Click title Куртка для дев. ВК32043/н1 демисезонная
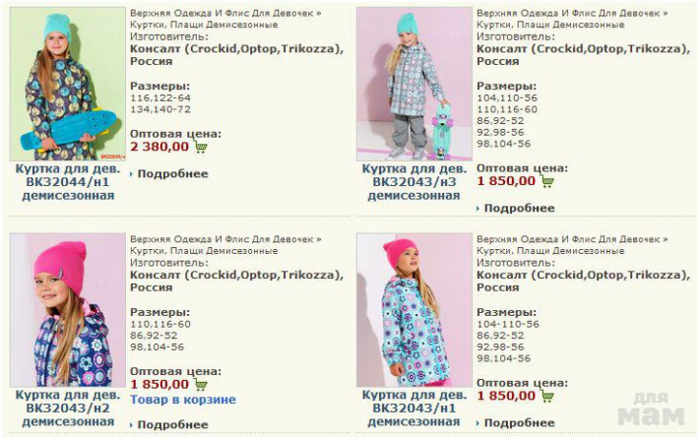Image resolution: width=699 pixels, height=439 pixels. click(414, 408)
